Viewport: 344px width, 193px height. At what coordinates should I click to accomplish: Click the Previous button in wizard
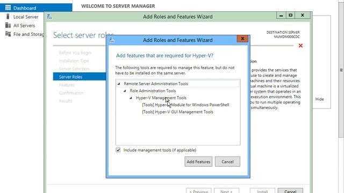click(198, 191)
